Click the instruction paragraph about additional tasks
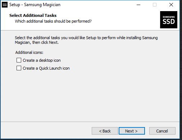Viewport: 182px width, 140px height. click(86, 40)
